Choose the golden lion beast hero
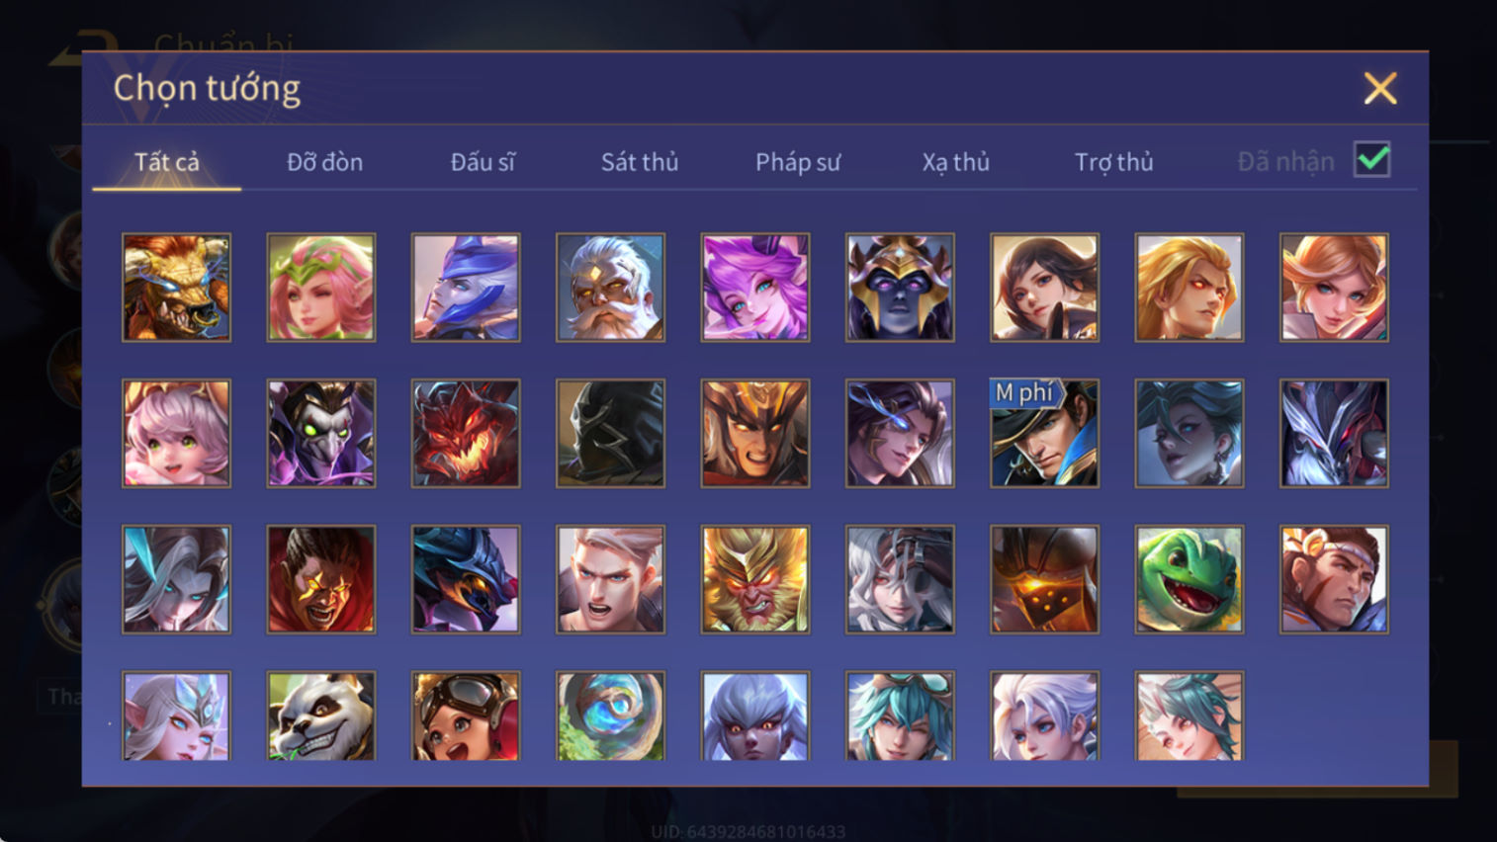This screenshot has height=842, width=1497. [176, 288]
